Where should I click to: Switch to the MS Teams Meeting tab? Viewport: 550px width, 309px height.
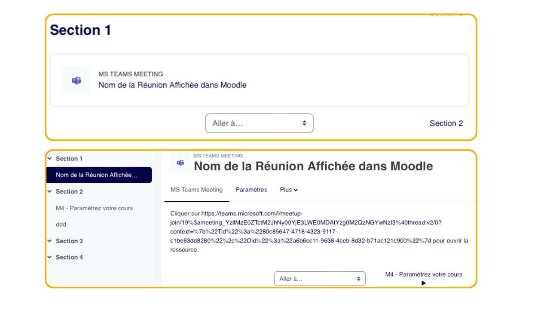197,190
